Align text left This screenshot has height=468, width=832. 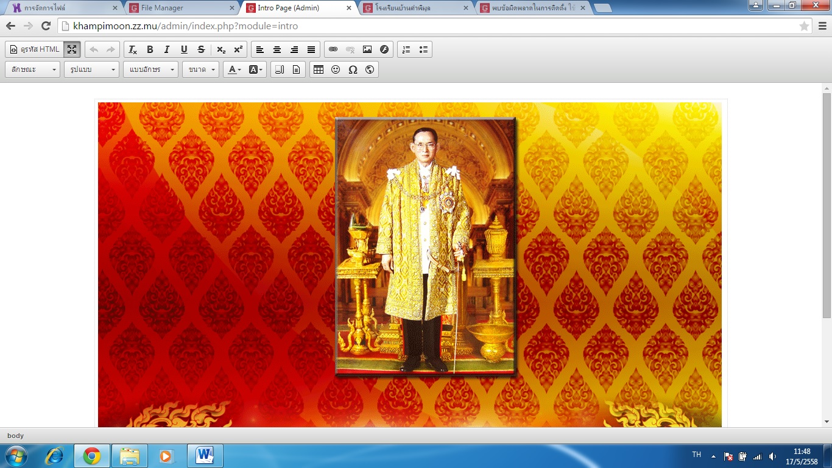(260, 49)
